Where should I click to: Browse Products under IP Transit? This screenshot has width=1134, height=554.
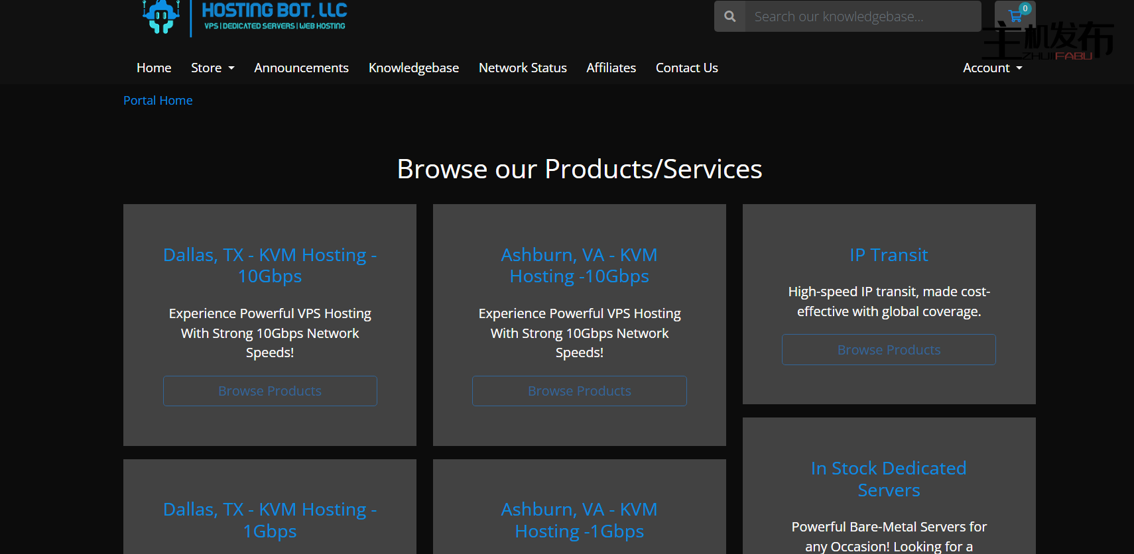889,350
